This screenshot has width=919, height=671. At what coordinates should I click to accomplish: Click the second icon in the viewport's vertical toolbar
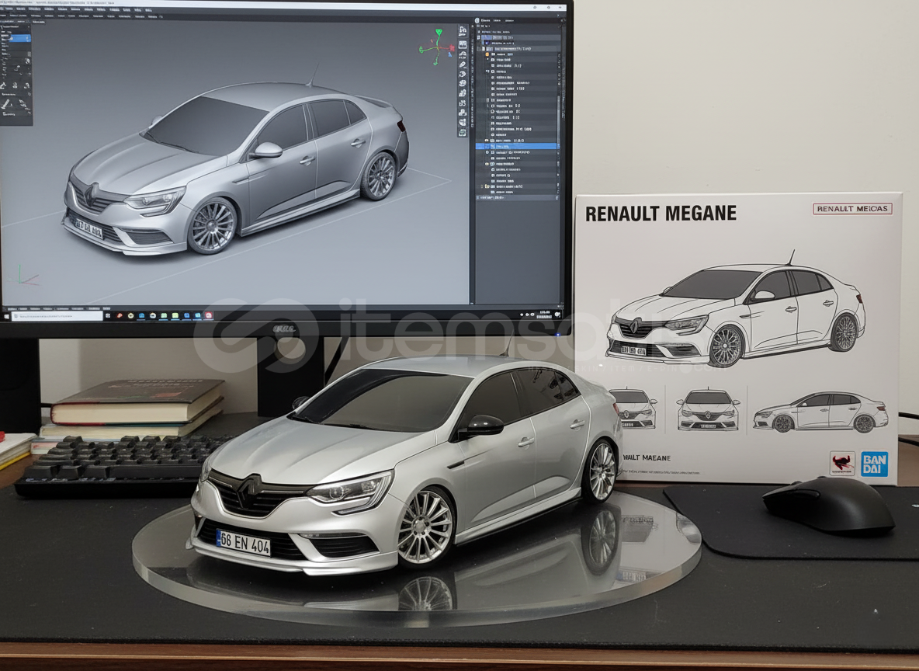(462, 45)
